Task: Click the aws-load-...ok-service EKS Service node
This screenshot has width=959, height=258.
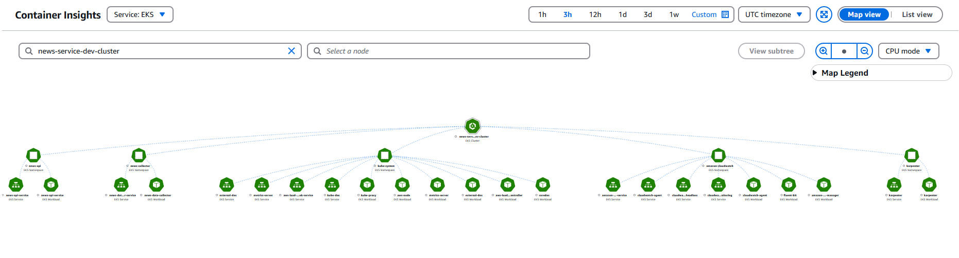Action: click(297, 184)
